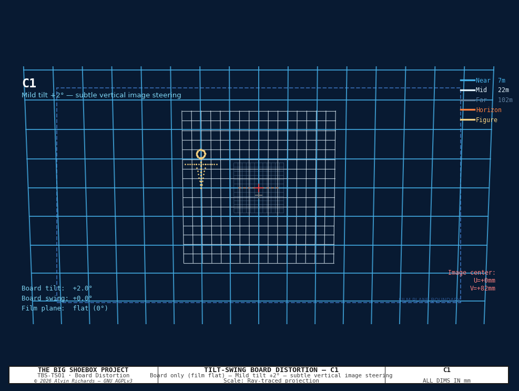Viewport: 519px width, 391px height.
Task: Click the Far legend label
Action: (x=481, y=100)
